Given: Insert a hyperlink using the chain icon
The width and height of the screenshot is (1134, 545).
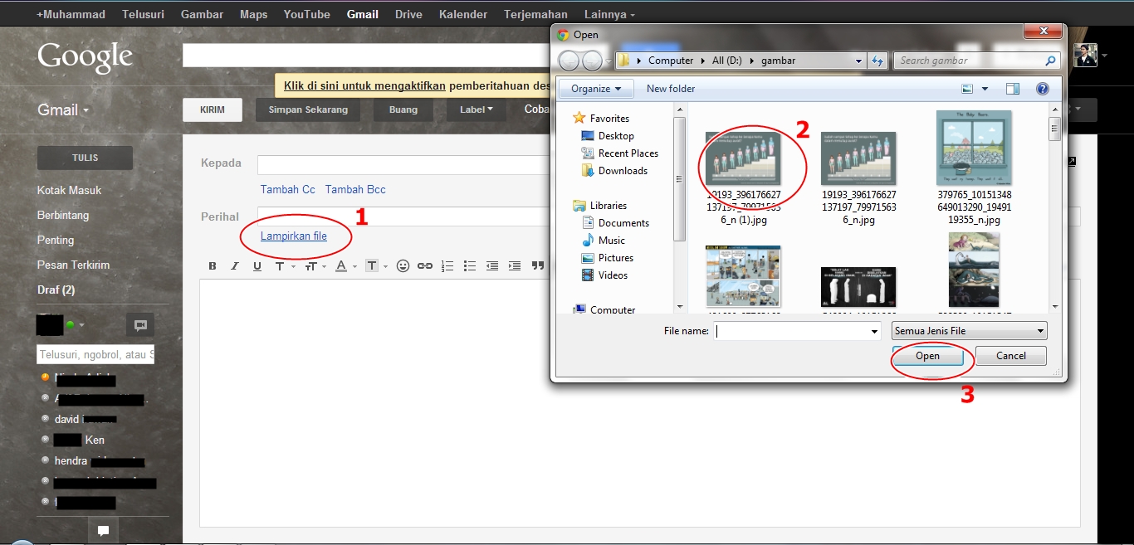Looking at the screenshot, I should click(x=423, y=265).
